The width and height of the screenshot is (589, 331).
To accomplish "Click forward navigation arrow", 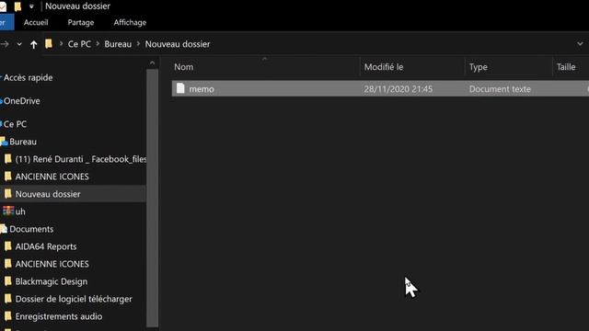I will [x=5, y=44].
